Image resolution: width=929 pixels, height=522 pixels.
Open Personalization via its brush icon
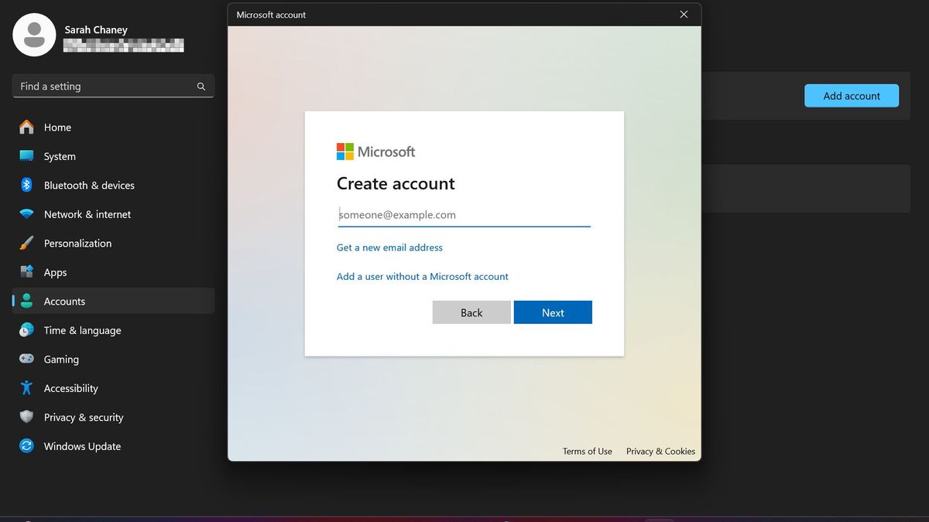tap(26, 243)
